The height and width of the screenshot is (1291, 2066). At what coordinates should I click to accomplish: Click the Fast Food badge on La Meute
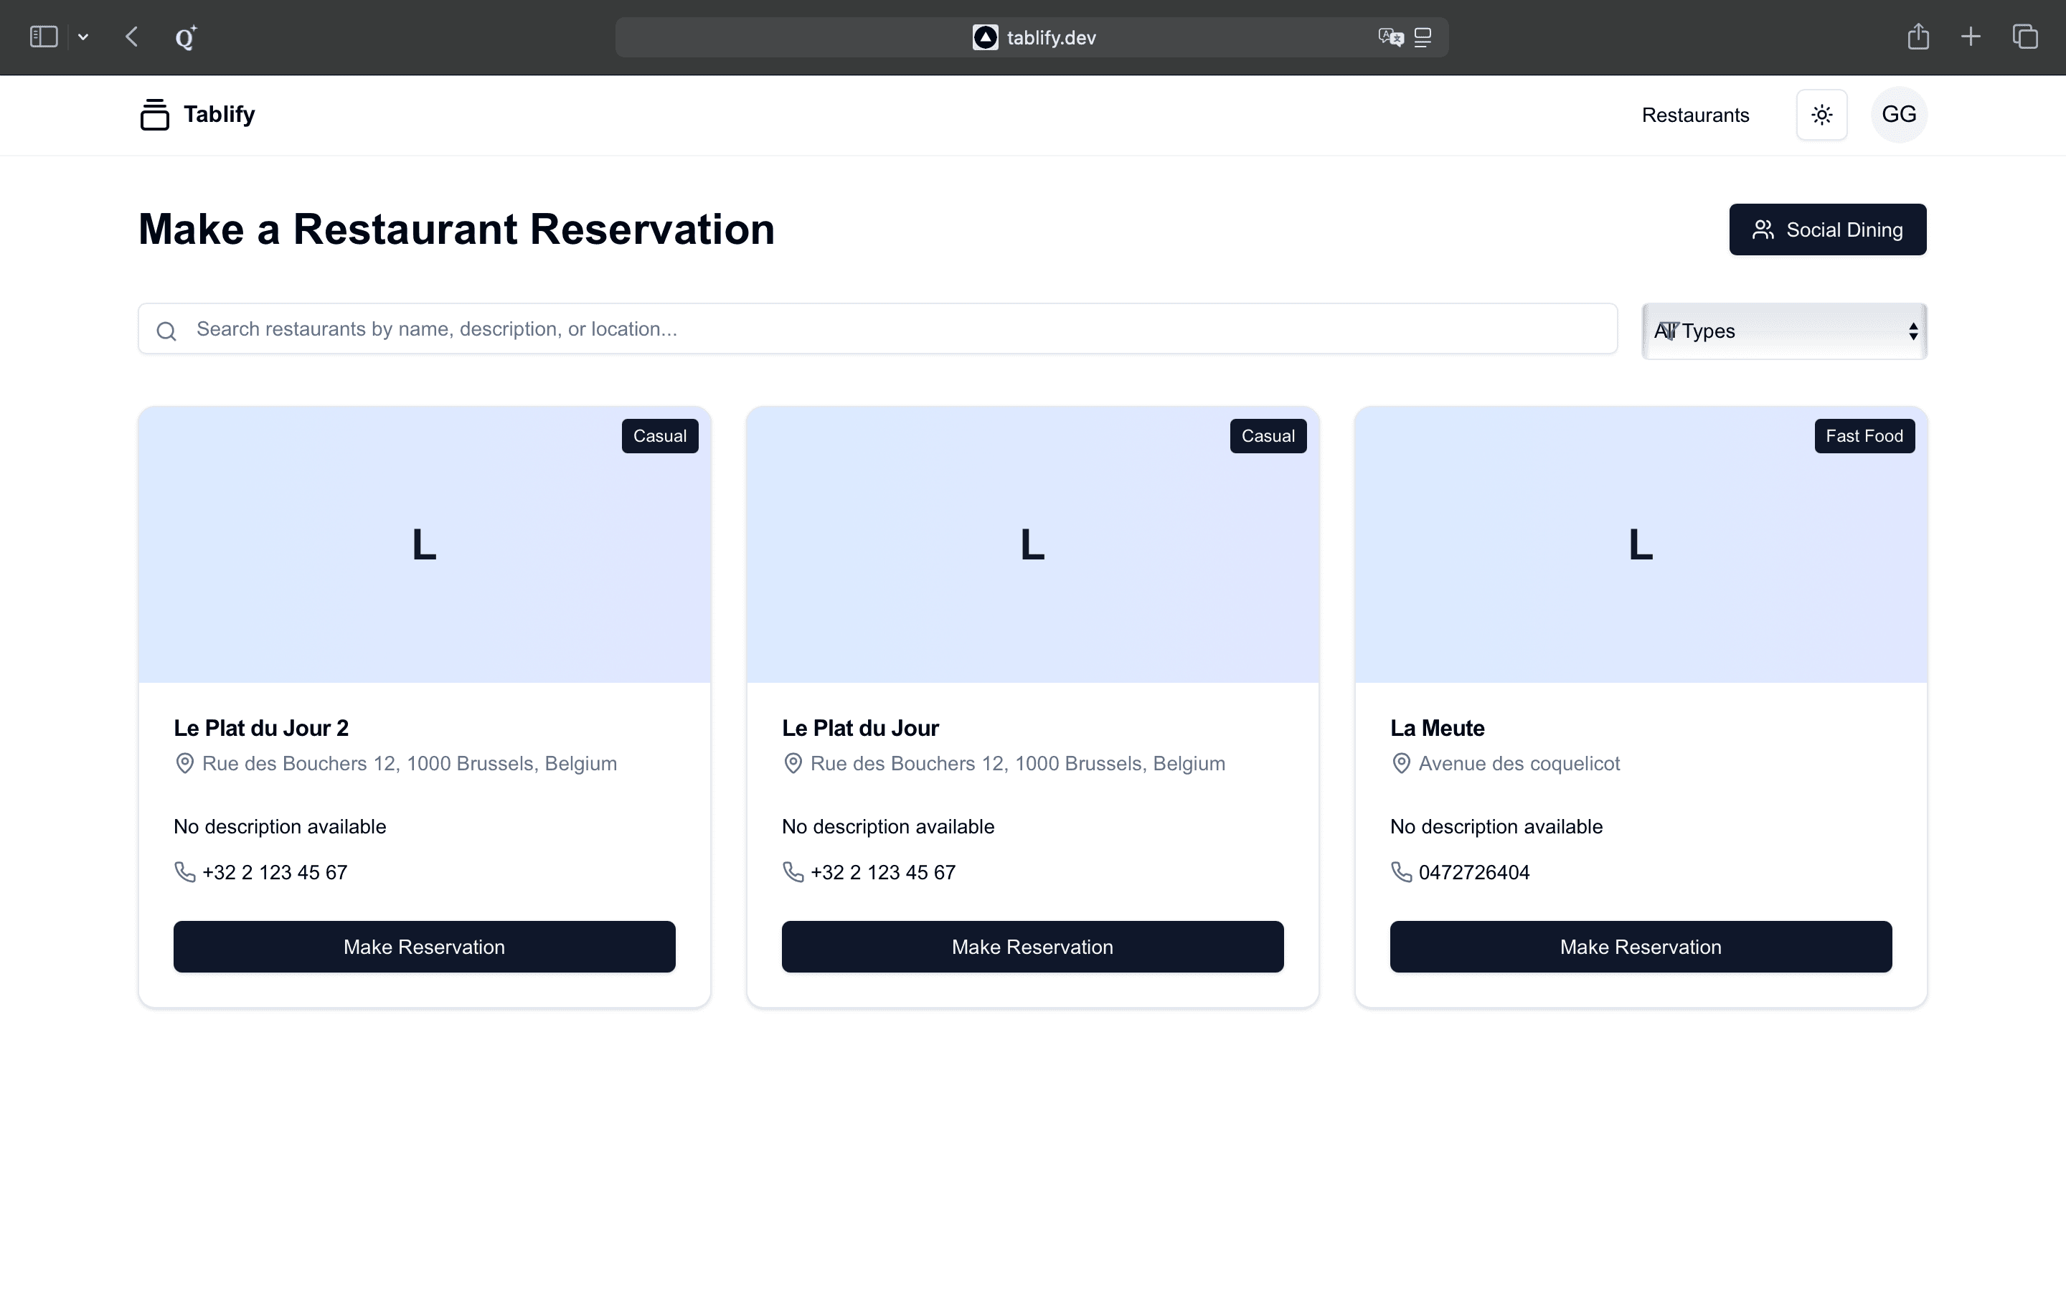click(x=1864, y=436)
